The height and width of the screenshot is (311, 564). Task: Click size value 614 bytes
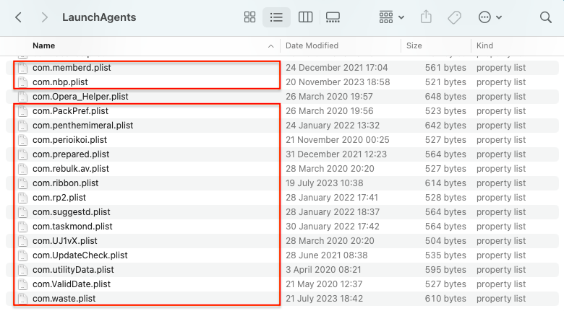(445, 183)
